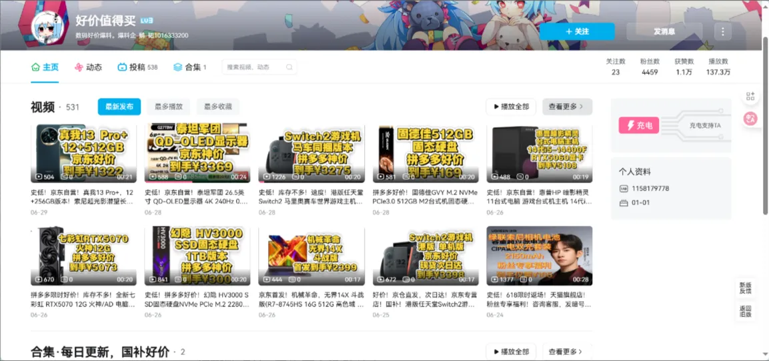Open the Switch2 马车同捆版本 video thumbnail
The height and width of the screenshot is (361, 769).
[311, 153]
